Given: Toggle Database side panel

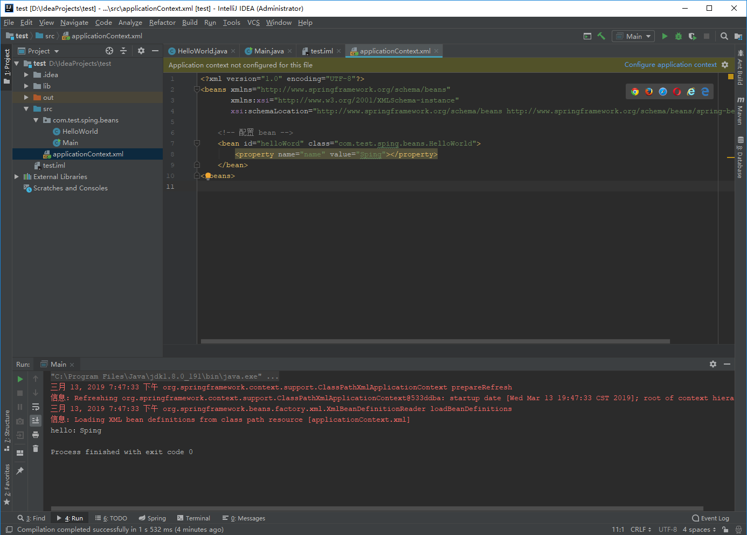Looking at the screenshot, I should pos(741,157).
